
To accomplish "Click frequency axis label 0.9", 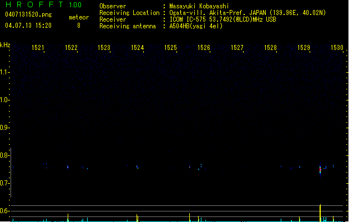I will [4, 128].
